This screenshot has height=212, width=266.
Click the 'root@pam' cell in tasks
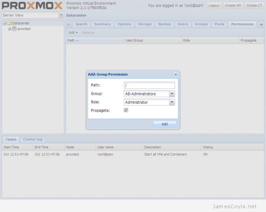(105, 154)
